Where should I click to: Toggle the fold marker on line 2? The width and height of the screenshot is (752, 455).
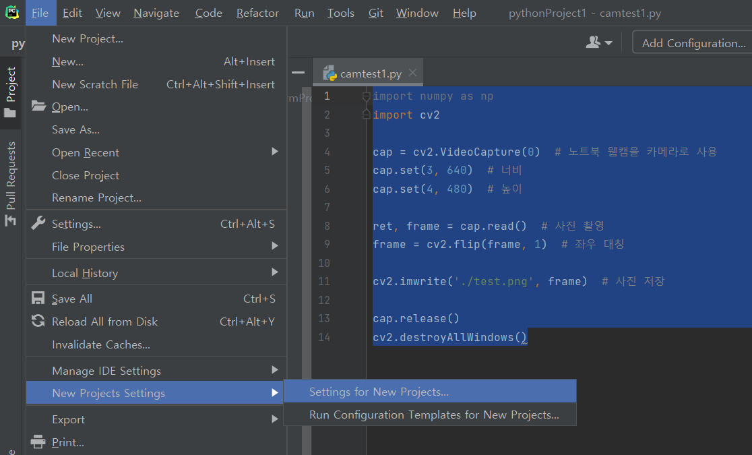(367, 114)
